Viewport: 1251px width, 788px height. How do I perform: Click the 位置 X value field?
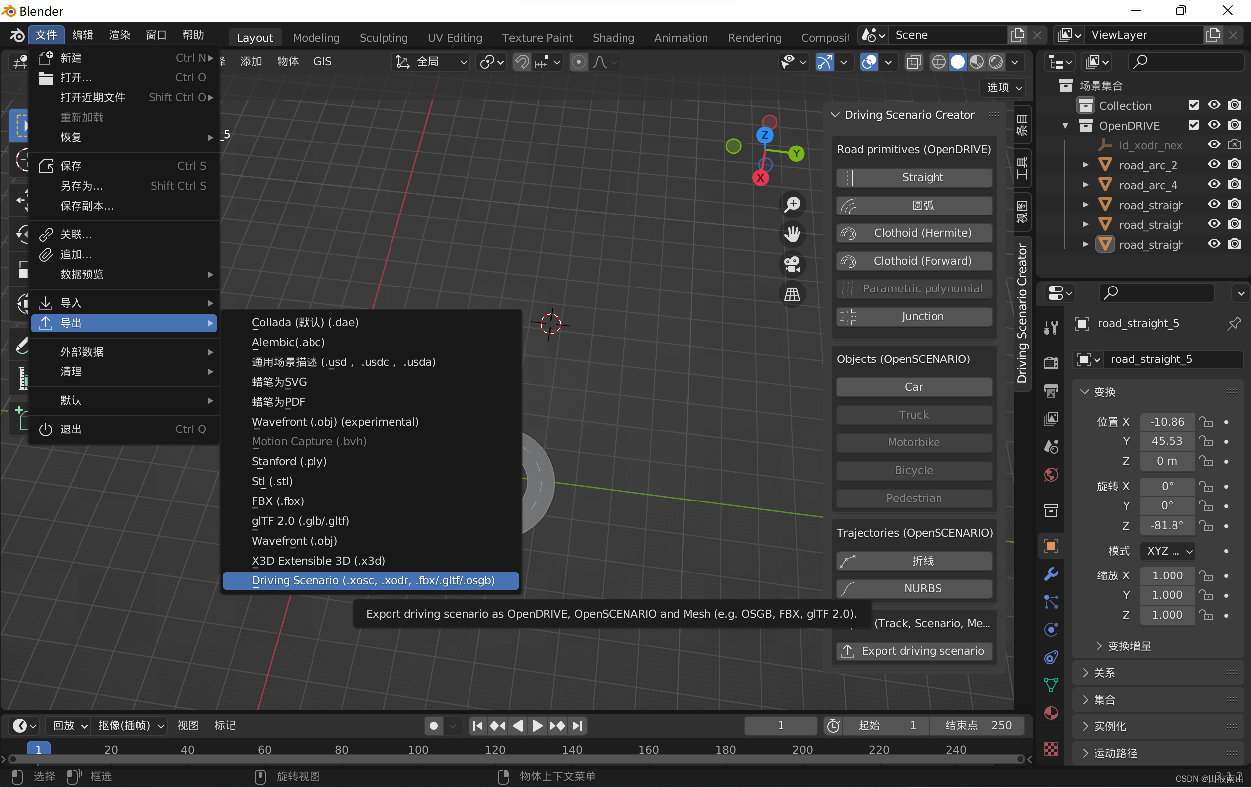[1167, 422]
